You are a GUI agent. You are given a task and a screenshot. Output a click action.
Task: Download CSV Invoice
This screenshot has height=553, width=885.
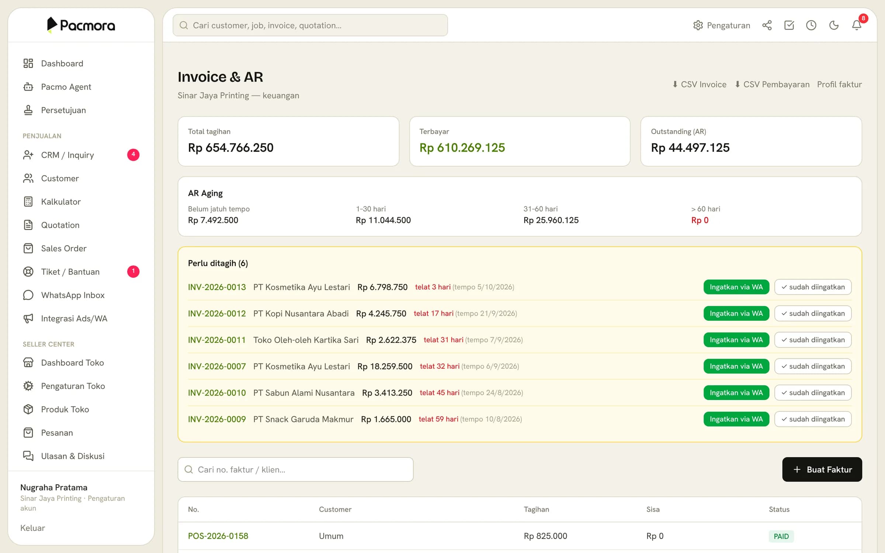click(x=699, y=84)
